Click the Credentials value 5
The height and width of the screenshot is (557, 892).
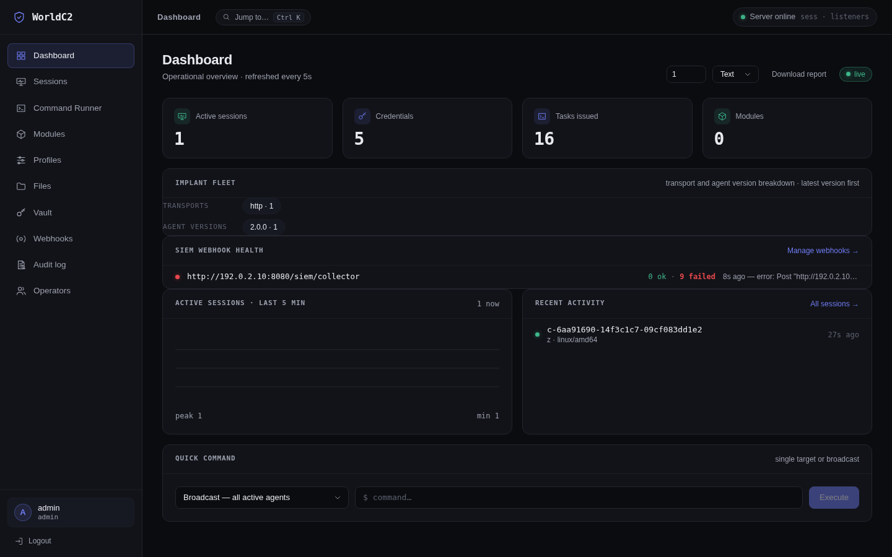click(359, 139)
